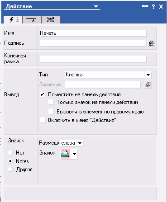Viewport: 167px width, 202px height.
Task: Click the Вывод section label
Action: point(12,94)
